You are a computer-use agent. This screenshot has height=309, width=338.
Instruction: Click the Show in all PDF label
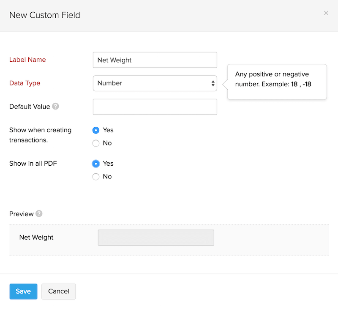33,164
